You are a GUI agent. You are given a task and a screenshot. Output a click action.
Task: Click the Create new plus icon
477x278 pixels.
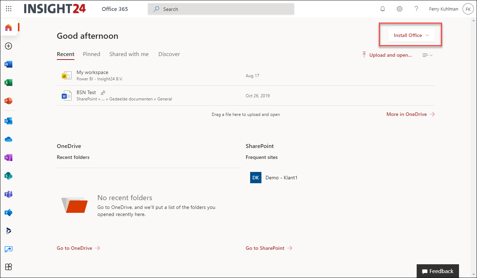8,46
